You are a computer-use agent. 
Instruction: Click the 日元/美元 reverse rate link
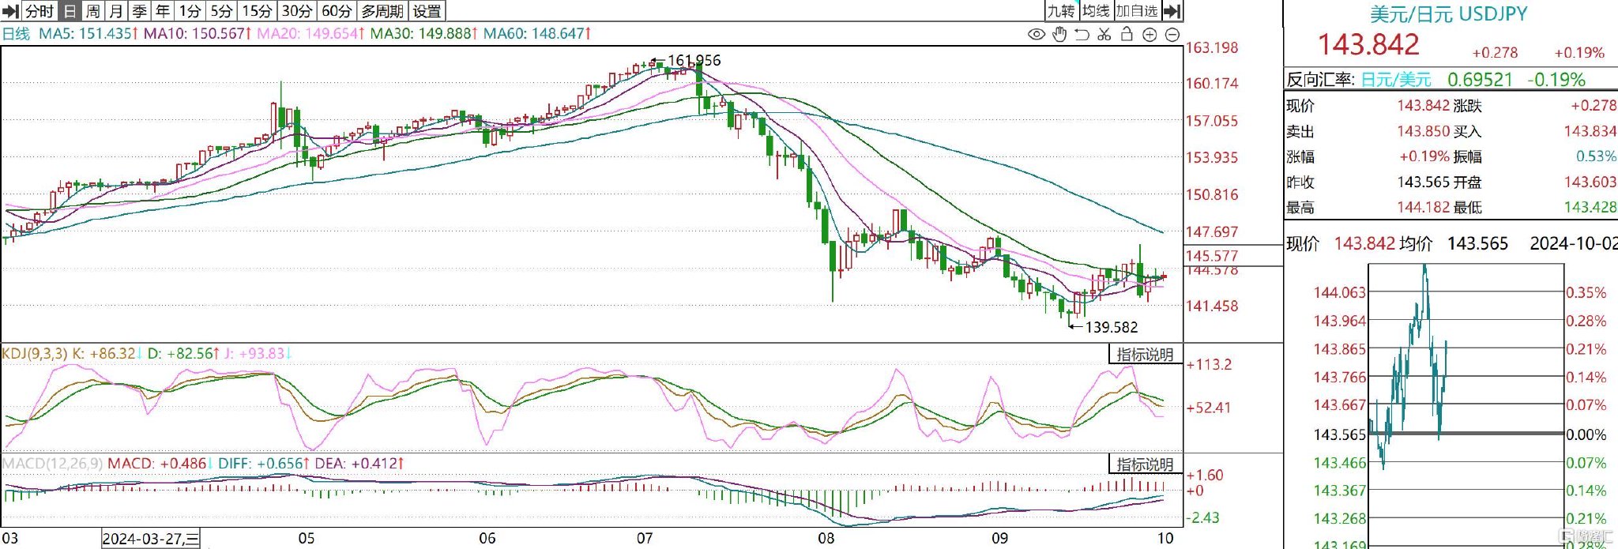pos(1396,80)
